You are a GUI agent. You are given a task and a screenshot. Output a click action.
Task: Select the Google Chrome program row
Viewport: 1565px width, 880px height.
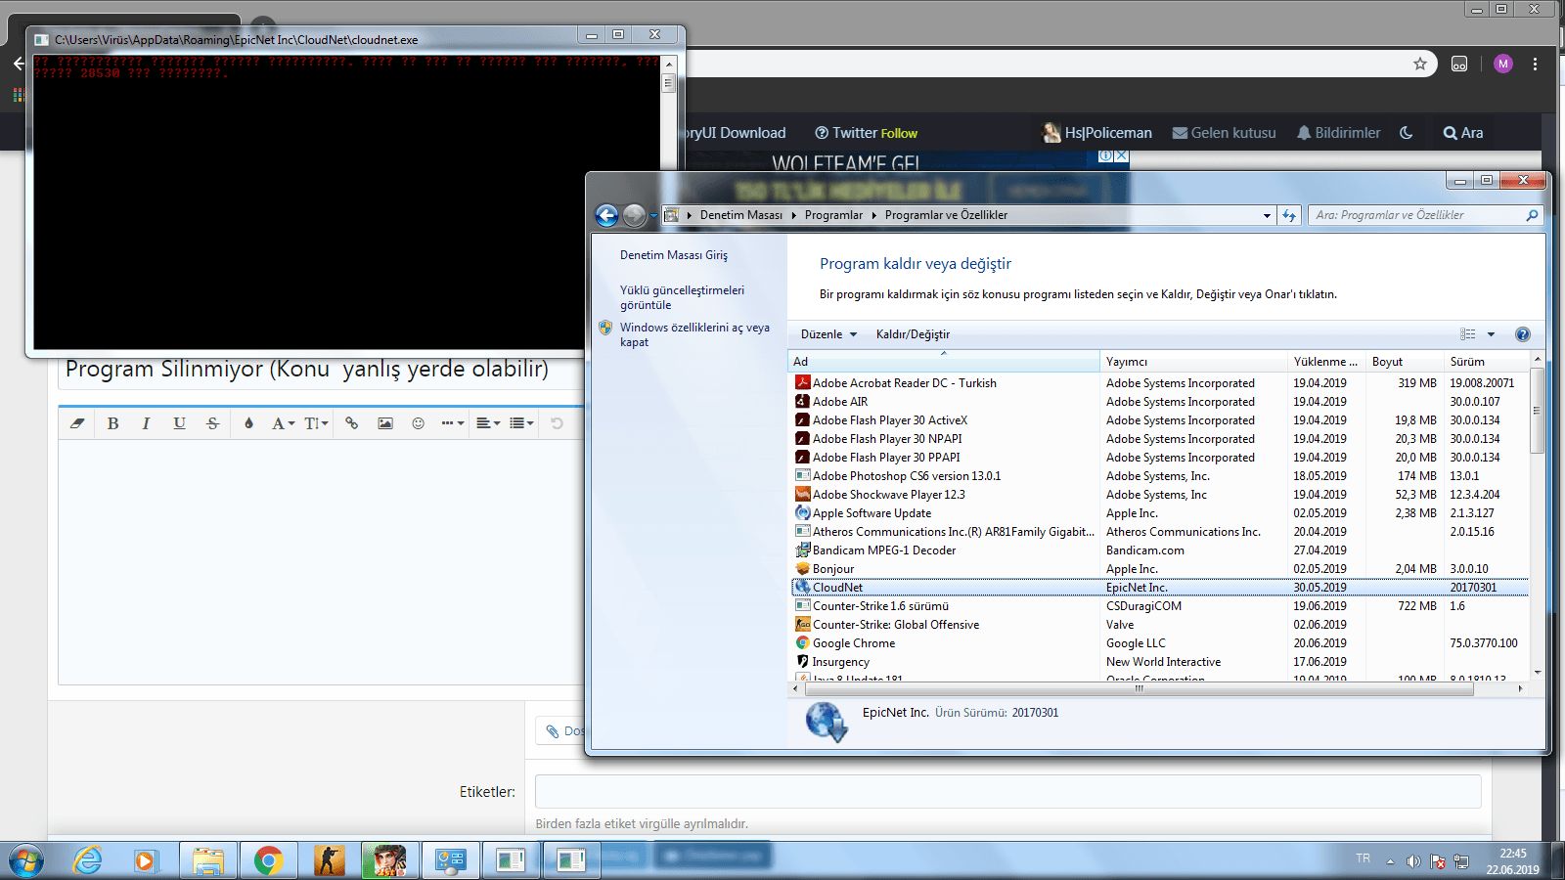(1159, 643)
